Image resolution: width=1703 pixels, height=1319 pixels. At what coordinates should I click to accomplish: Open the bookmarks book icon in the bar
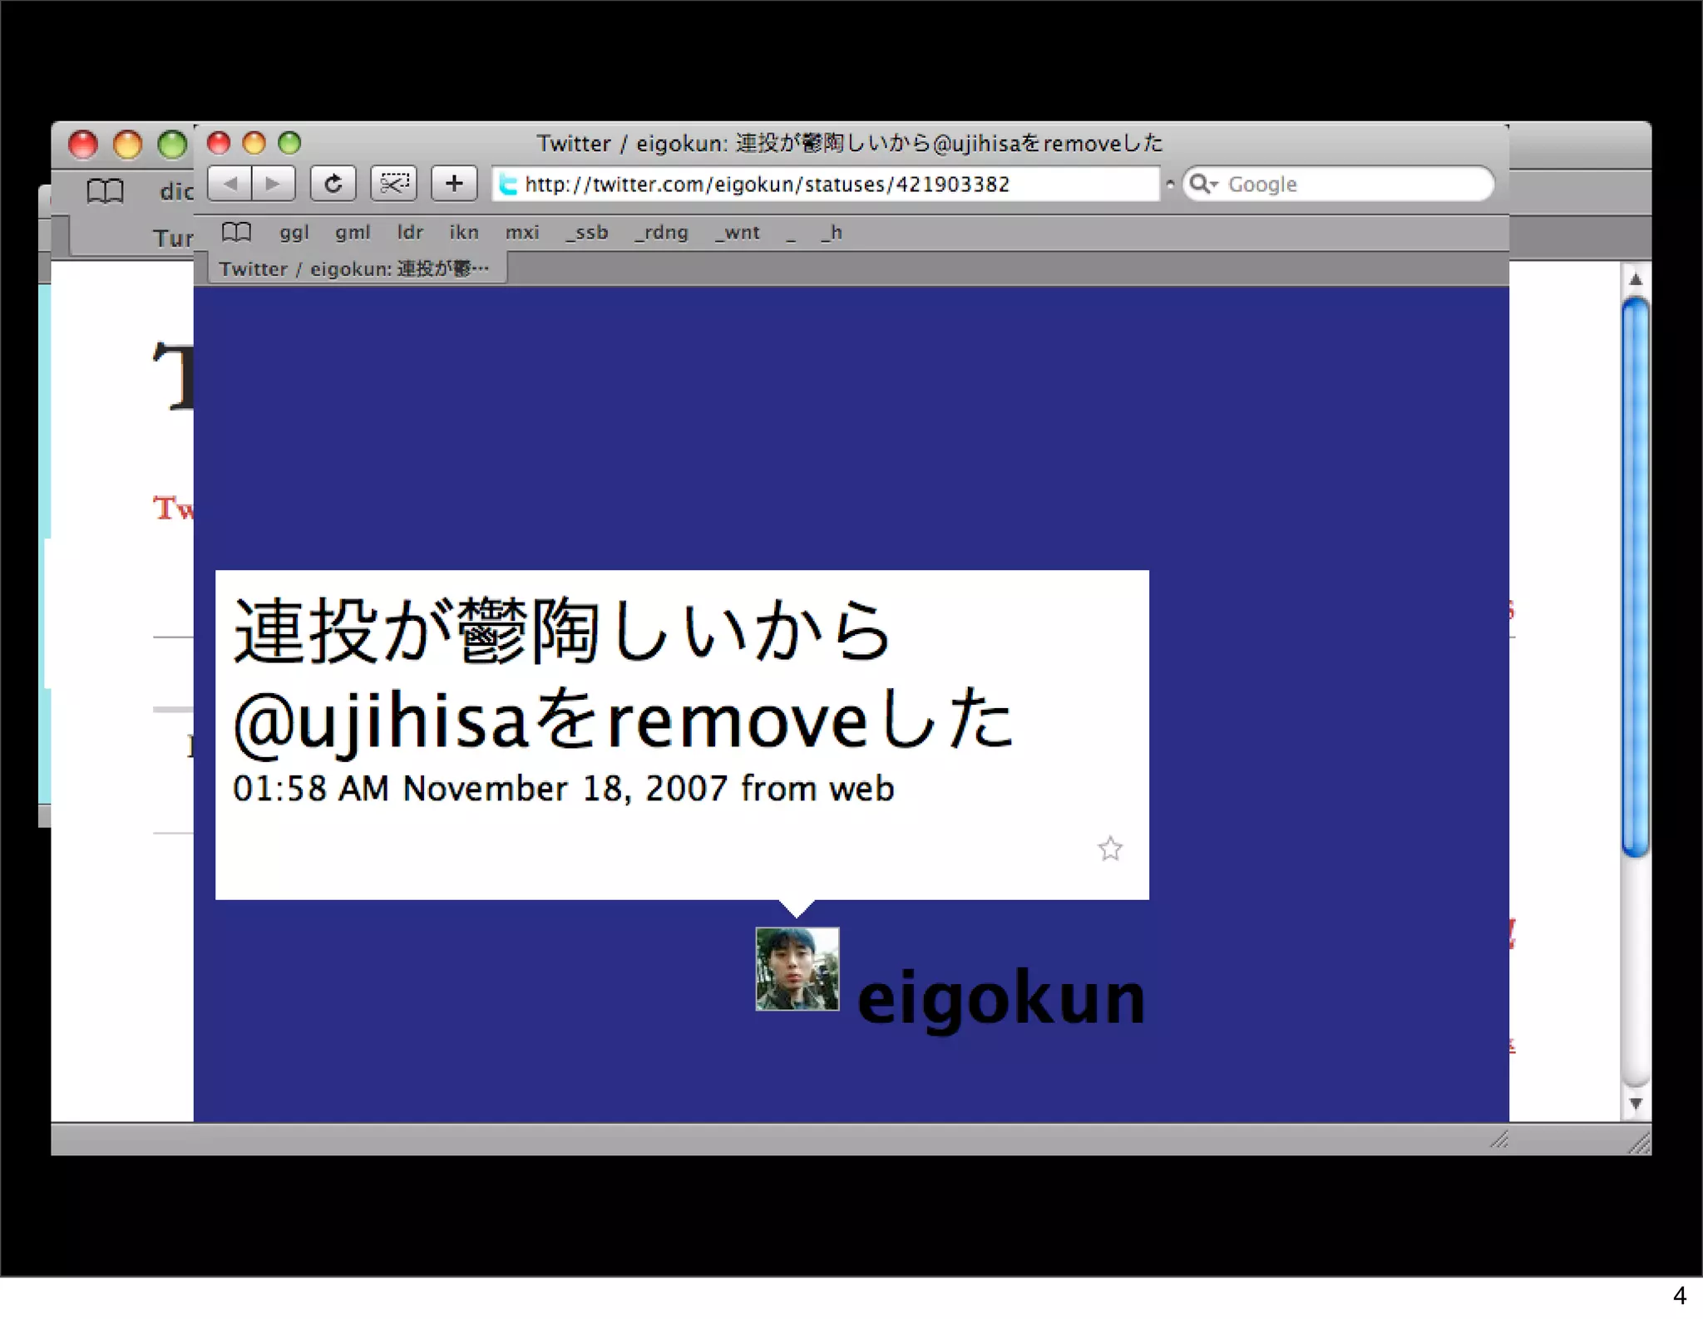236,233
